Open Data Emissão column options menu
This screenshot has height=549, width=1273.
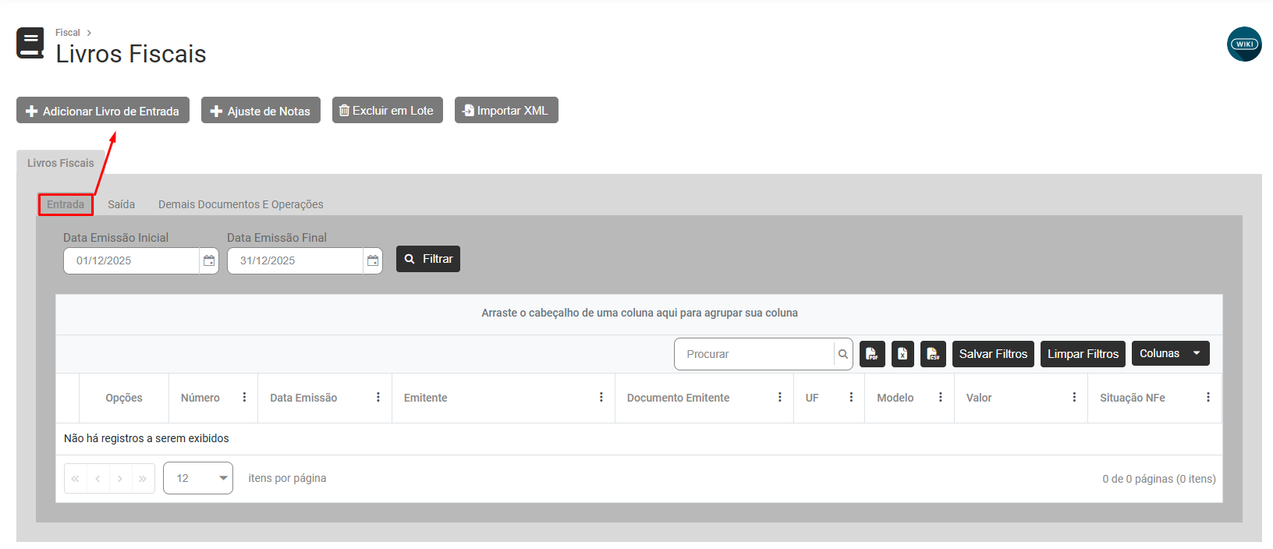click(x=378, y=398)
